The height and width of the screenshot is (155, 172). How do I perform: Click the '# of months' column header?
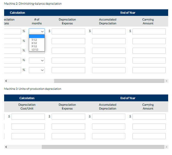(x=37, y=21)
